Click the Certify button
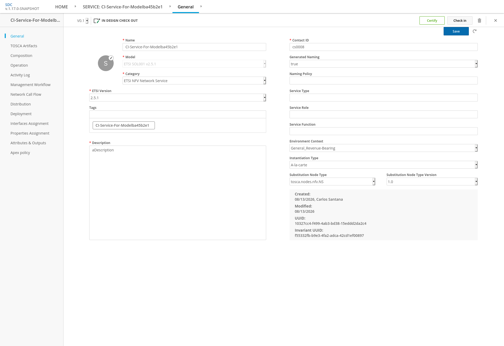504x346 pixels. pos(432,20)
